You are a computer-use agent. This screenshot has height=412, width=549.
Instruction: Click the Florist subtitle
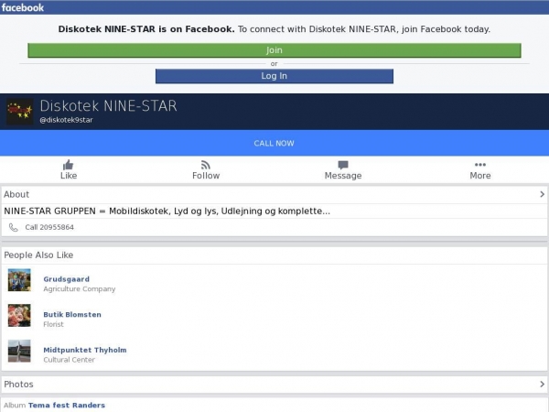pos(53,324)
